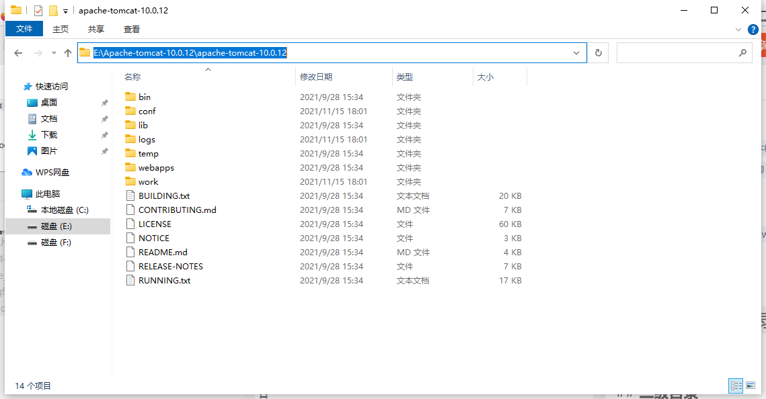Screen dimensions: 766x399
Task: Click the address bar path field
Action: point(332,52)
